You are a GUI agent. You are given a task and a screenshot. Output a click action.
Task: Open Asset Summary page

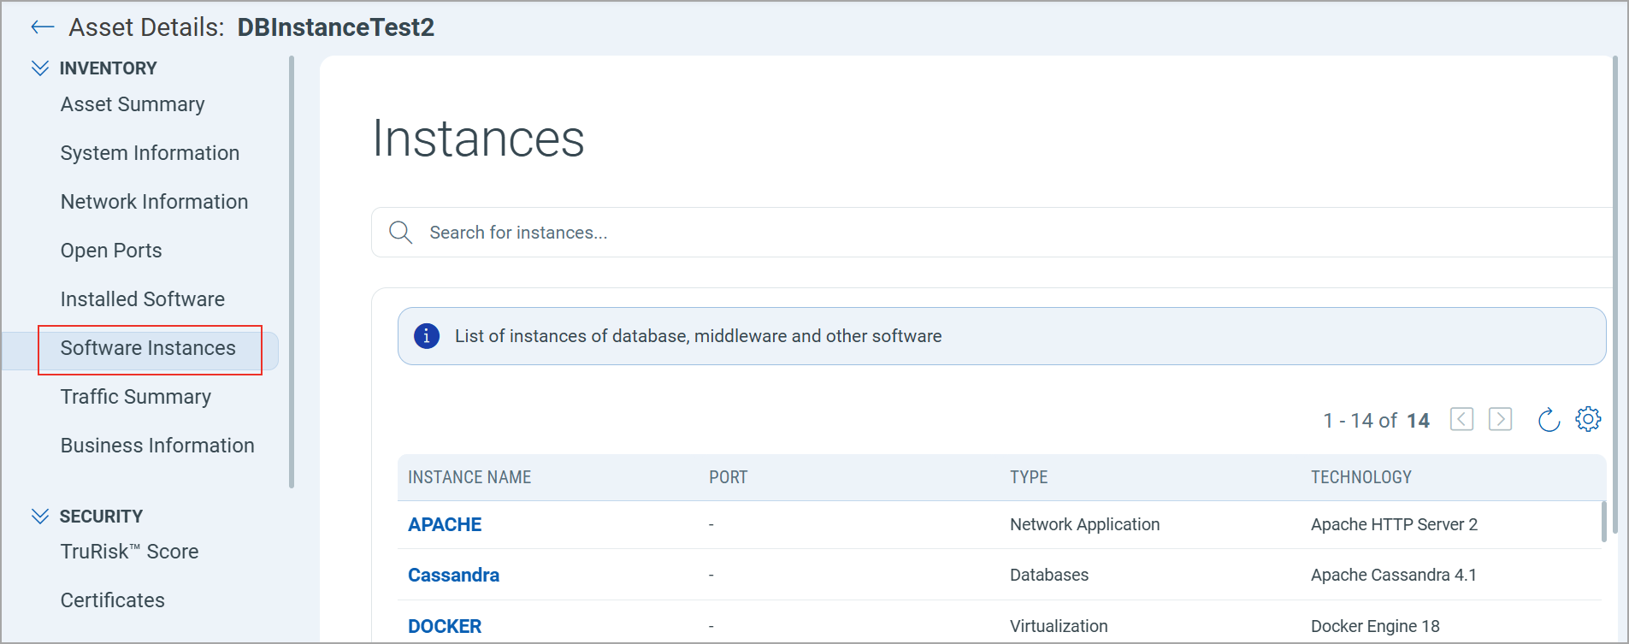pyautogui.click(x=133, y=104)
